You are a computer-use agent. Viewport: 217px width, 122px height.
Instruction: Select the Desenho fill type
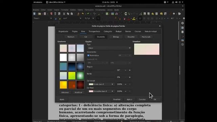click(131, 37)
